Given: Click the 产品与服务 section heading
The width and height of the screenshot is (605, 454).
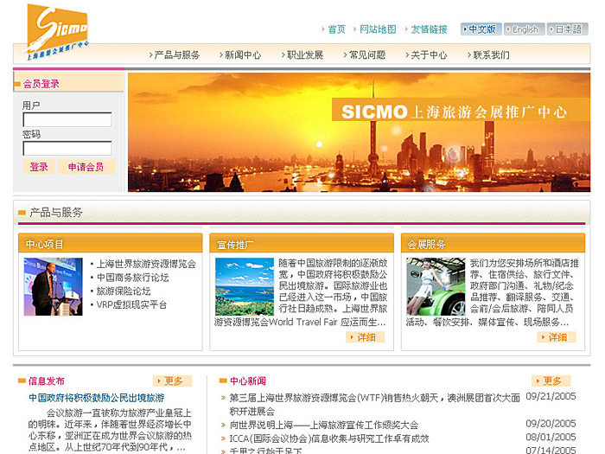Looking at the screenshot, I should (x=56, y=213).
